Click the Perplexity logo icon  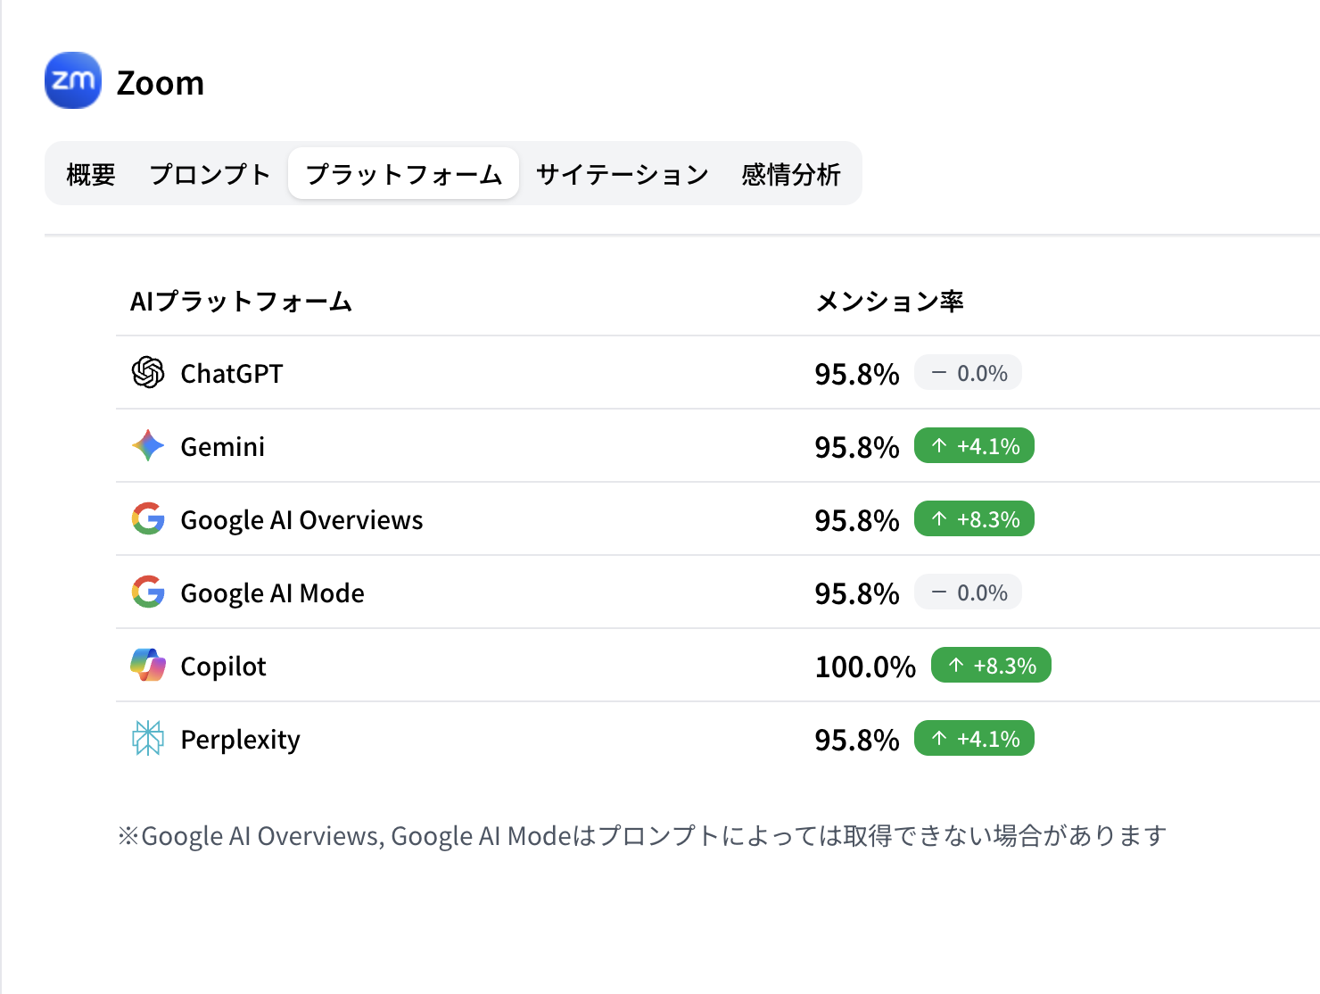(x=148, y=738)
